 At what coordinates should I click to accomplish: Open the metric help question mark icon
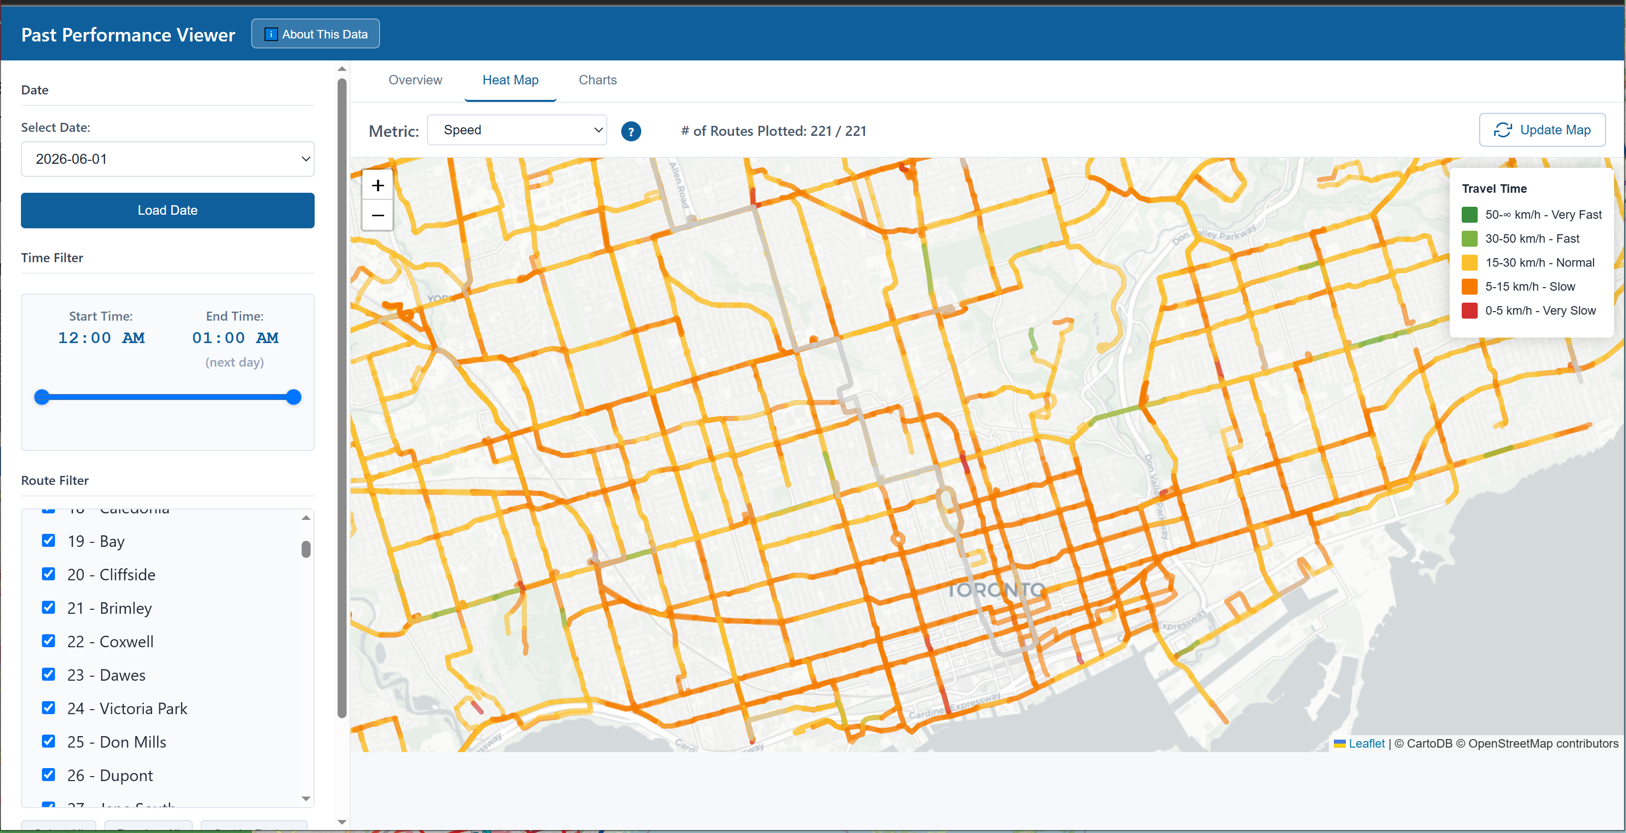(x=631, y=131)
